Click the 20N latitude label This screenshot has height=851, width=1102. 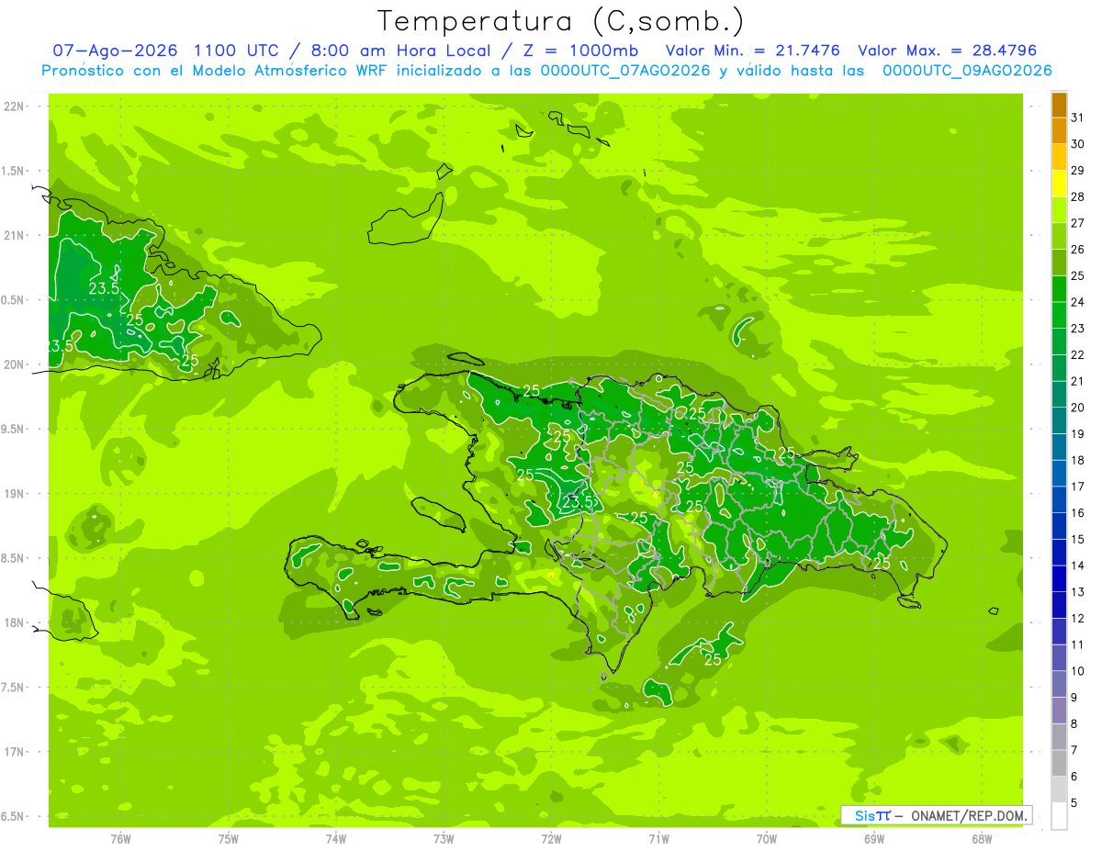pos(14,364)
